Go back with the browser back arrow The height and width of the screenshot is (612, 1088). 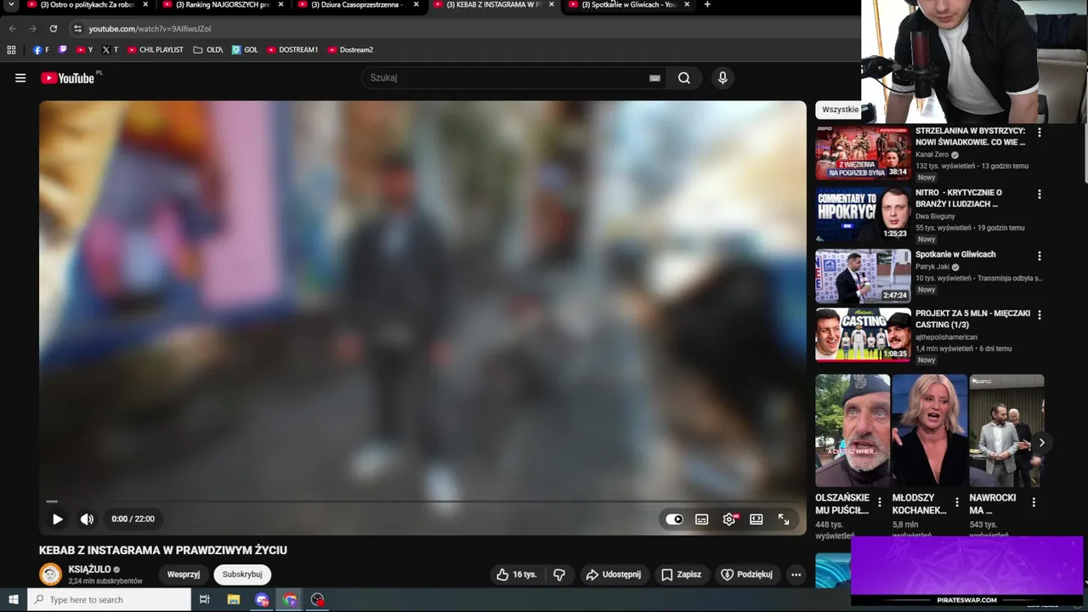(12, 29)
